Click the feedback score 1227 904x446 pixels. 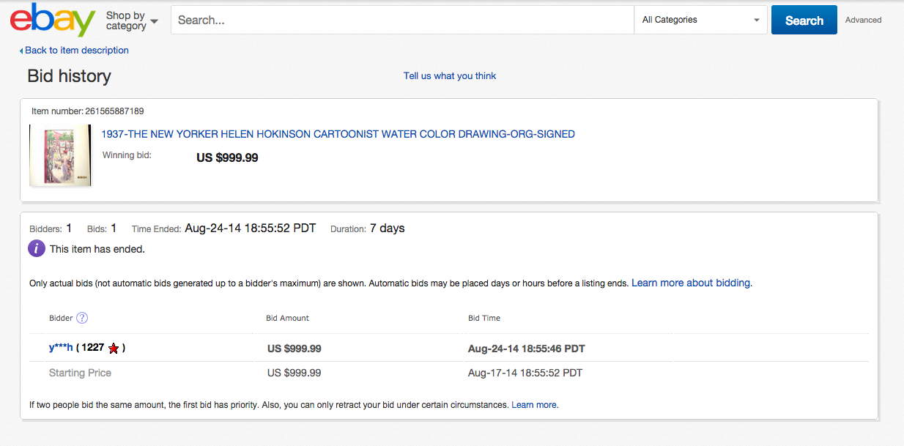point(93,348)
